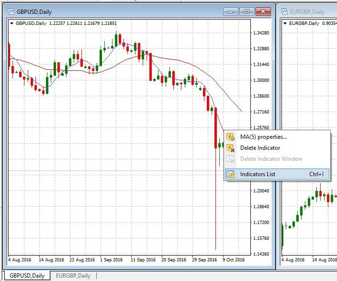The width and height of the screenshot is (337, 281).
Task: Click the GBPUSD chart window title icon
Action: [10, 11]
